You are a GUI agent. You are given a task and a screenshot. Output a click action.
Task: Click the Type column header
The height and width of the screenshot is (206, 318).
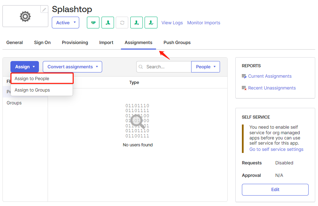click(134, 82)
